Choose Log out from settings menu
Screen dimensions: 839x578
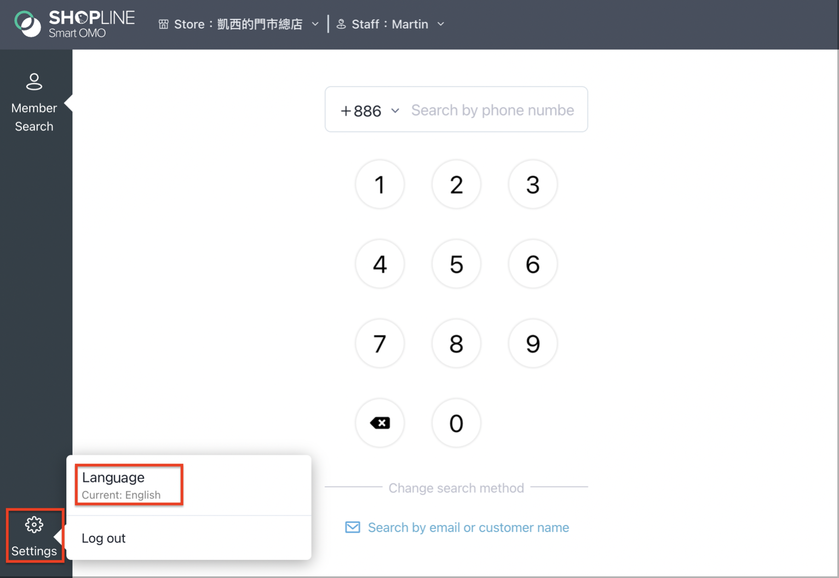tap(189, 538)
